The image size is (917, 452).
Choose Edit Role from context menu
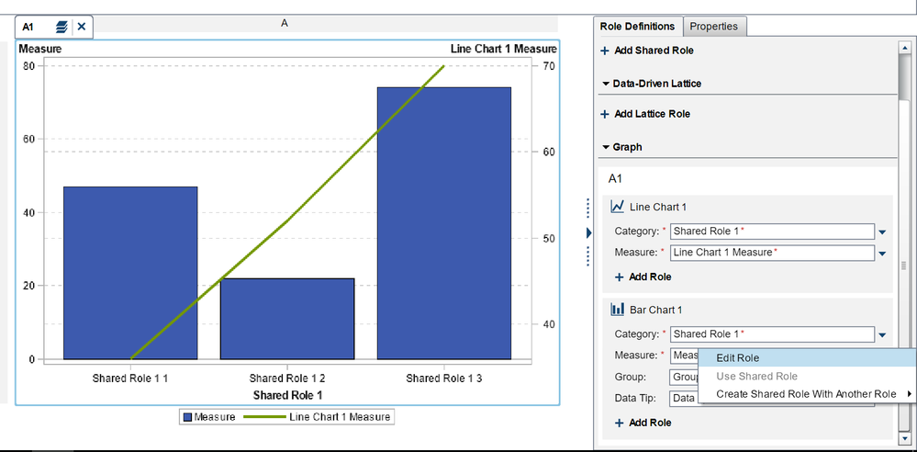pyautogui.click(x=807, y=358)
